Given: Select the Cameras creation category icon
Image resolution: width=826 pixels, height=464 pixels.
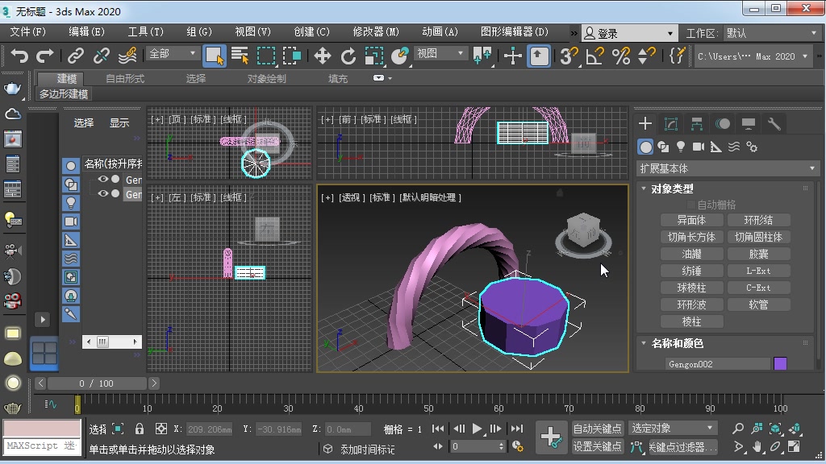Looking at the screenshot, I should (x=700, y=146).
